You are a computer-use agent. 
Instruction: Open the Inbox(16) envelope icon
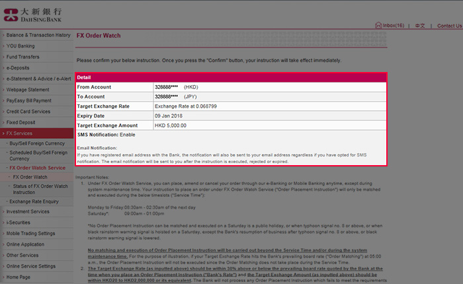point(378,25)
